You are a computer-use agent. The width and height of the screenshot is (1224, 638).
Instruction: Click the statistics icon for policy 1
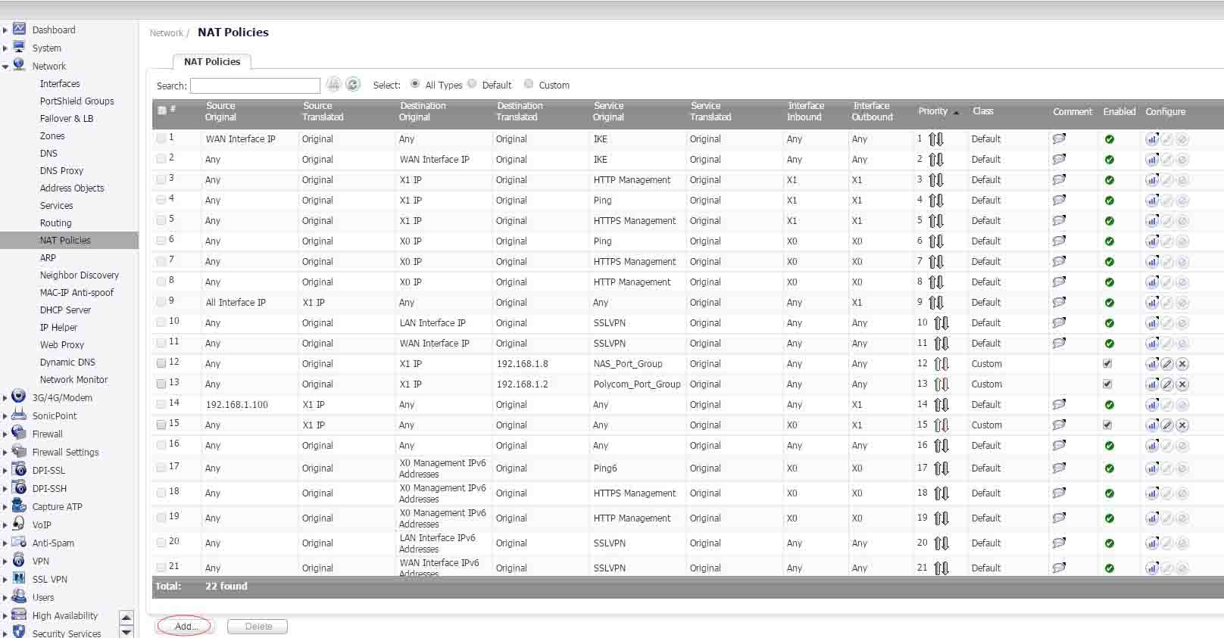(1152, 139)
